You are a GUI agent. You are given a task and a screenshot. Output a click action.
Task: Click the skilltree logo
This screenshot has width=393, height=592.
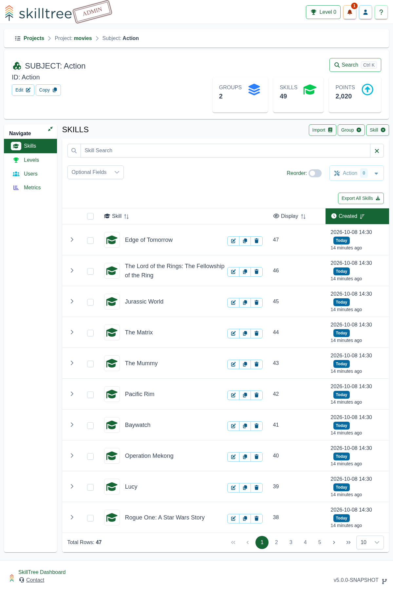39,13
